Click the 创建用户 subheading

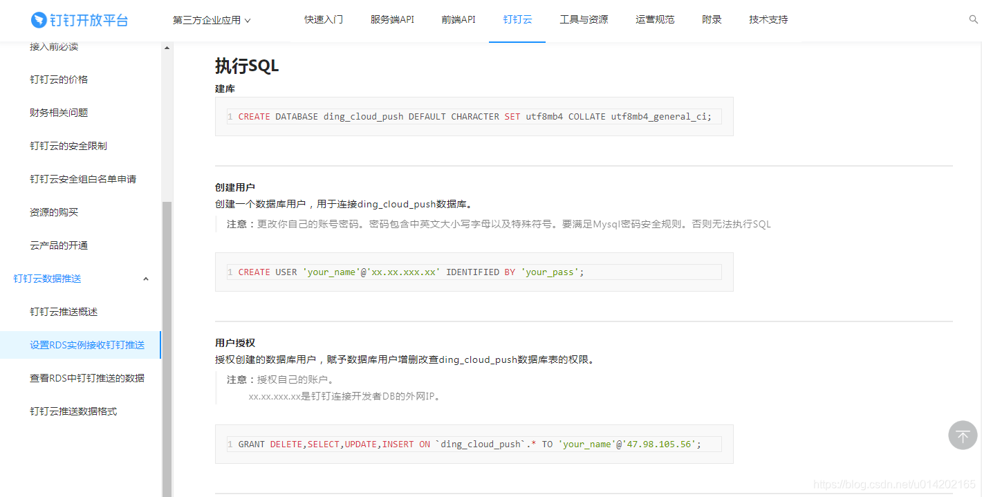click(235, 187)
